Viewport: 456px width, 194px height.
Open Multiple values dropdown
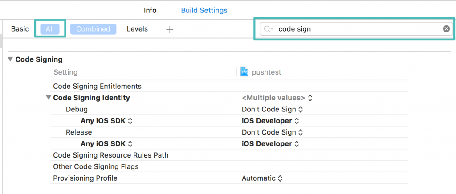[x=277, y=98]
